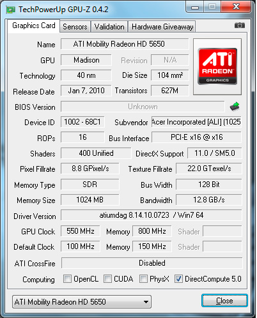Open the graphics card selection dropdown

pyautogui.click(x=82, y=301)
